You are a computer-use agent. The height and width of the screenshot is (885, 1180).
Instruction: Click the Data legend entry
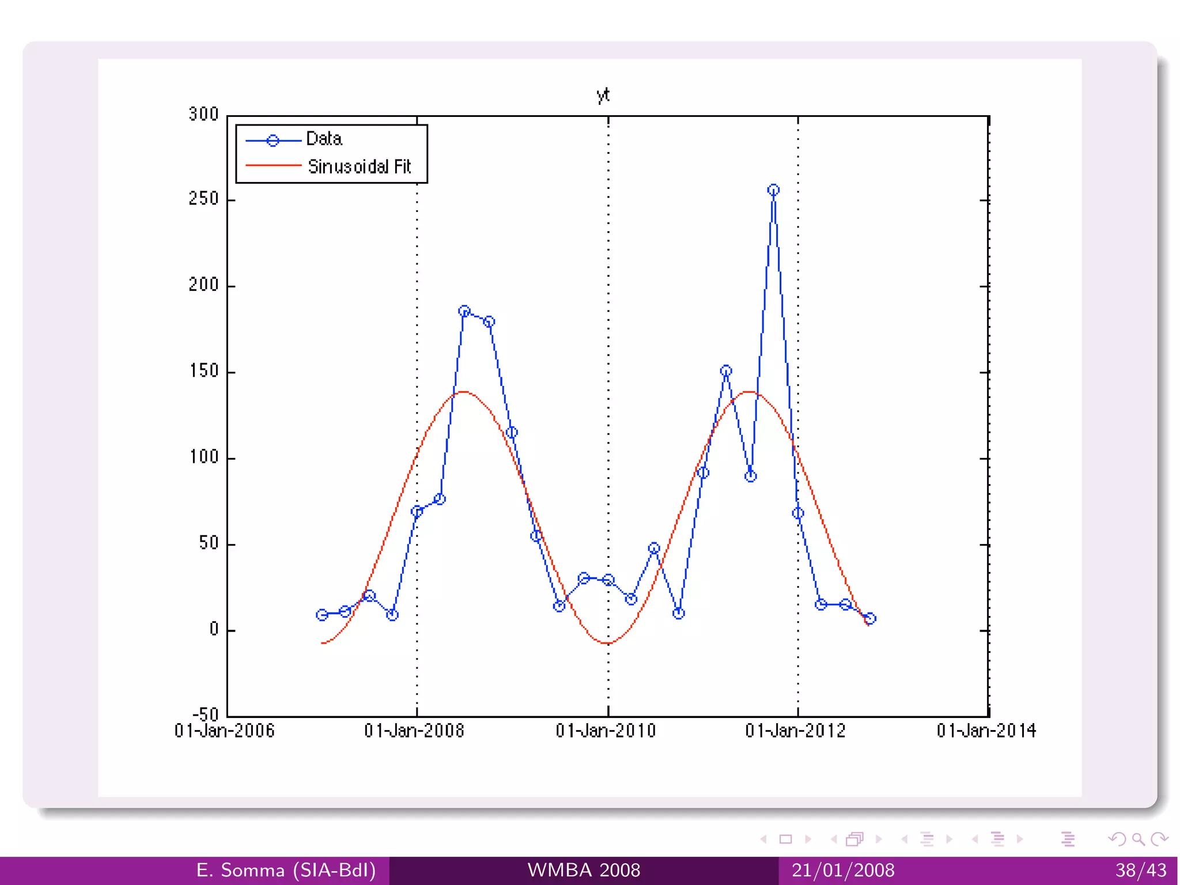(x=324, y=139)
